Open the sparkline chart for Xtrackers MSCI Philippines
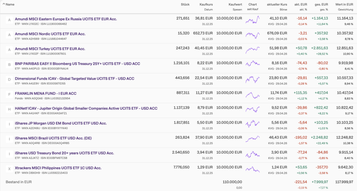This screenshot has width=357, height=191. click(x=252, y=169)
